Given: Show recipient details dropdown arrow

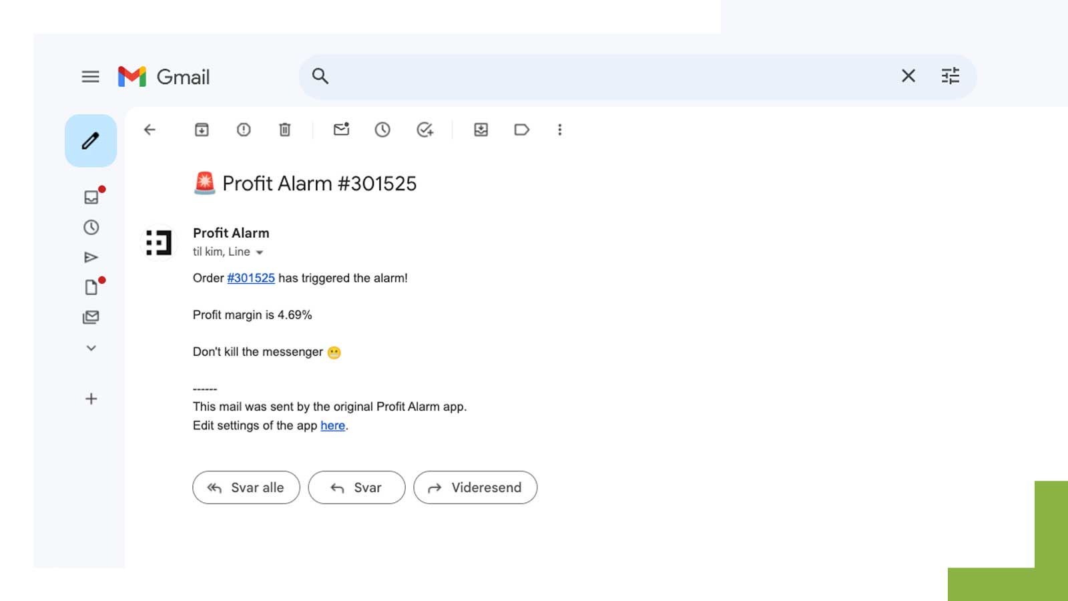Looking at the screenshot, I should pos(260,252).
